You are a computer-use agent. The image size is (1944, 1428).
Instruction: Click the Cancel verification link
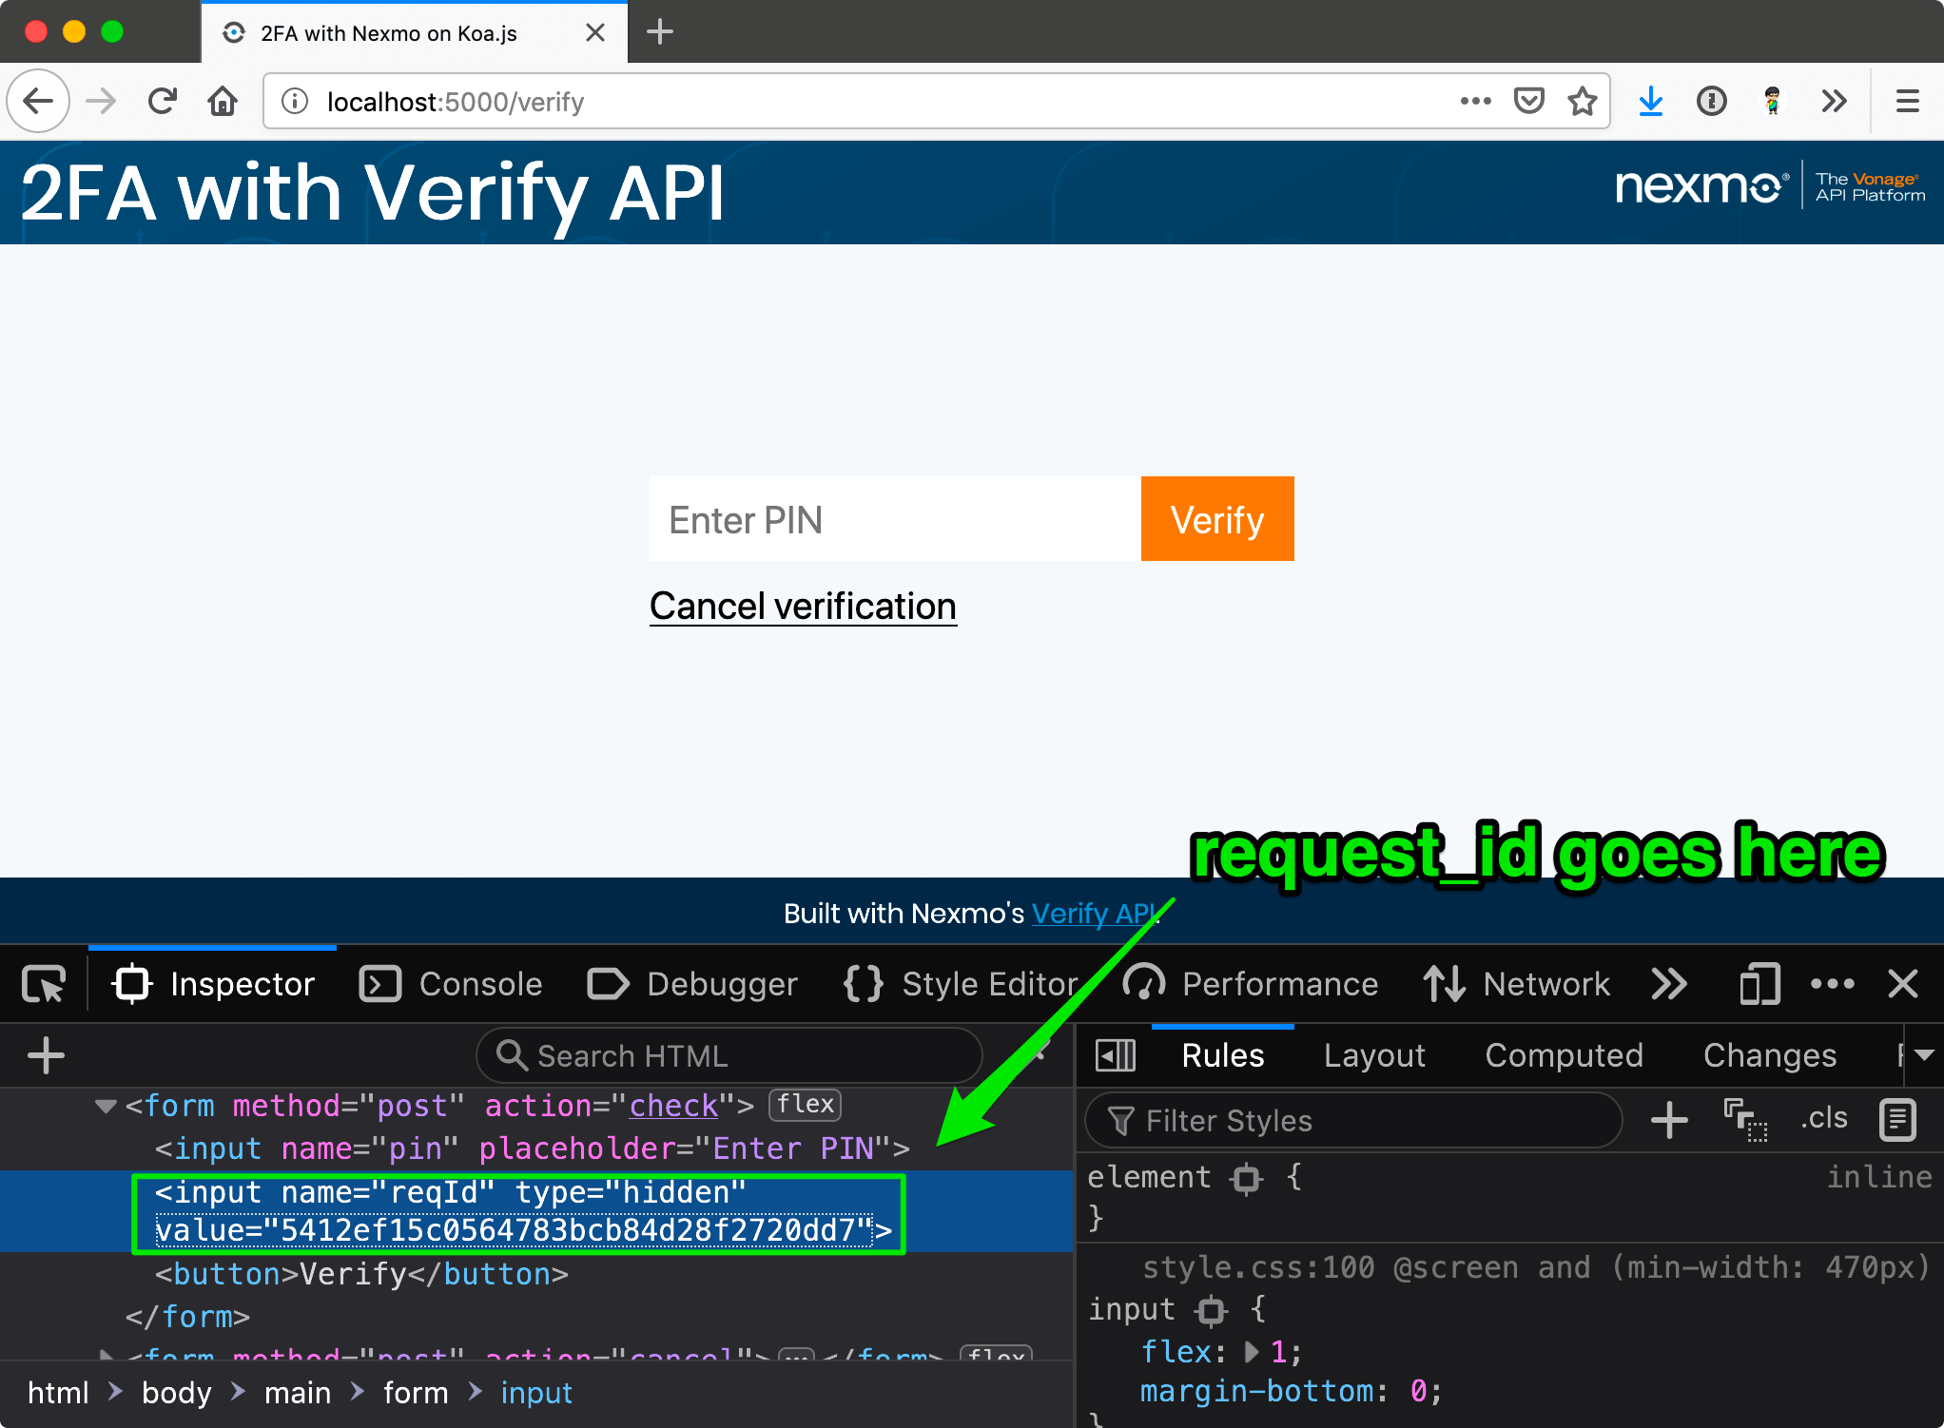[x=802, y=606]
